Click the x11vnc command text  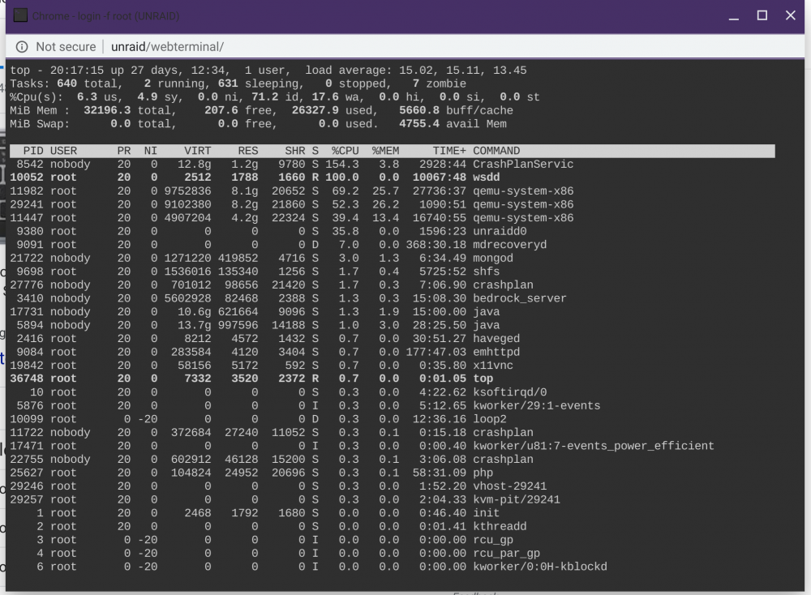493,366
